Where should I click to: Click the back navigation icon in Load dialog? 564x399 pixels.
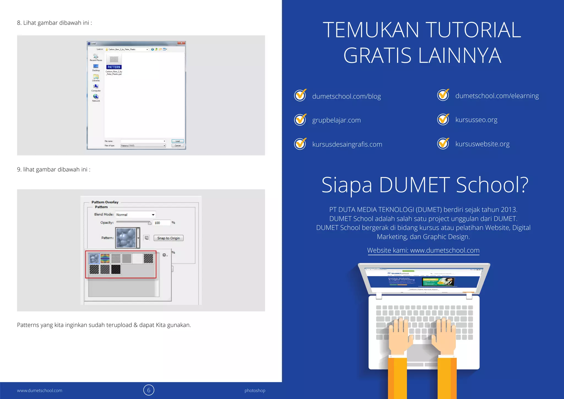pyautogui.click(x=152, y=49)
